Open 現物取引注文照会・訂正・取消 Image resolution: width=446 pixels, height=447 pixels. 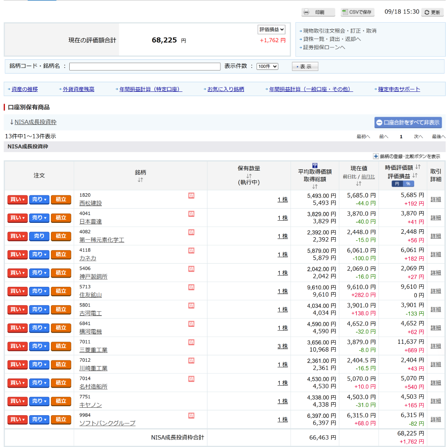click(x=340, y=31)
